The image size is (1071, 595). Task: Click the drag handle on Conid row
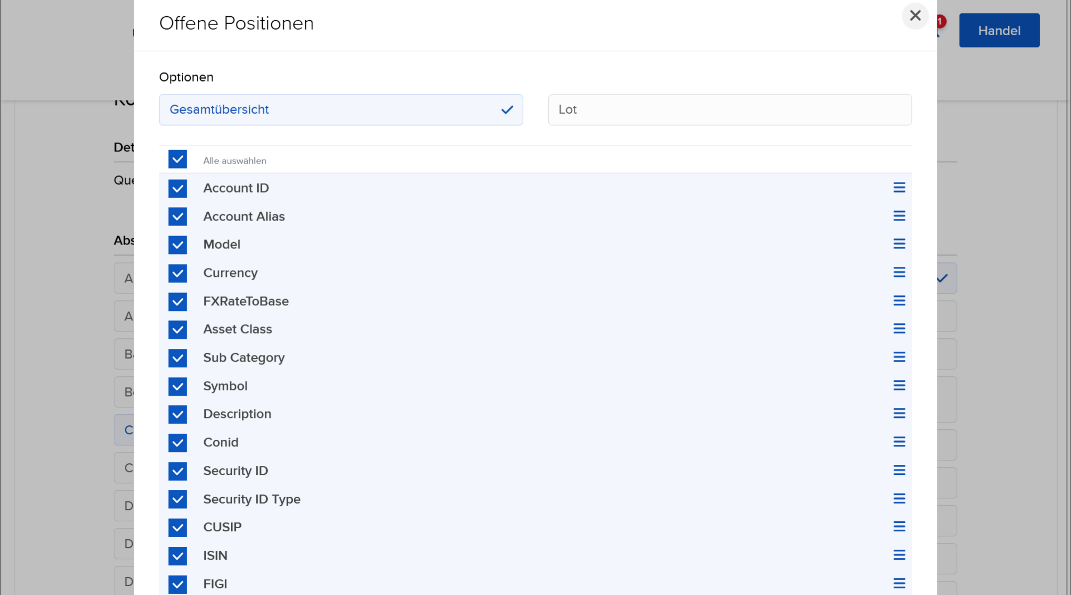(x=899, y=442)
